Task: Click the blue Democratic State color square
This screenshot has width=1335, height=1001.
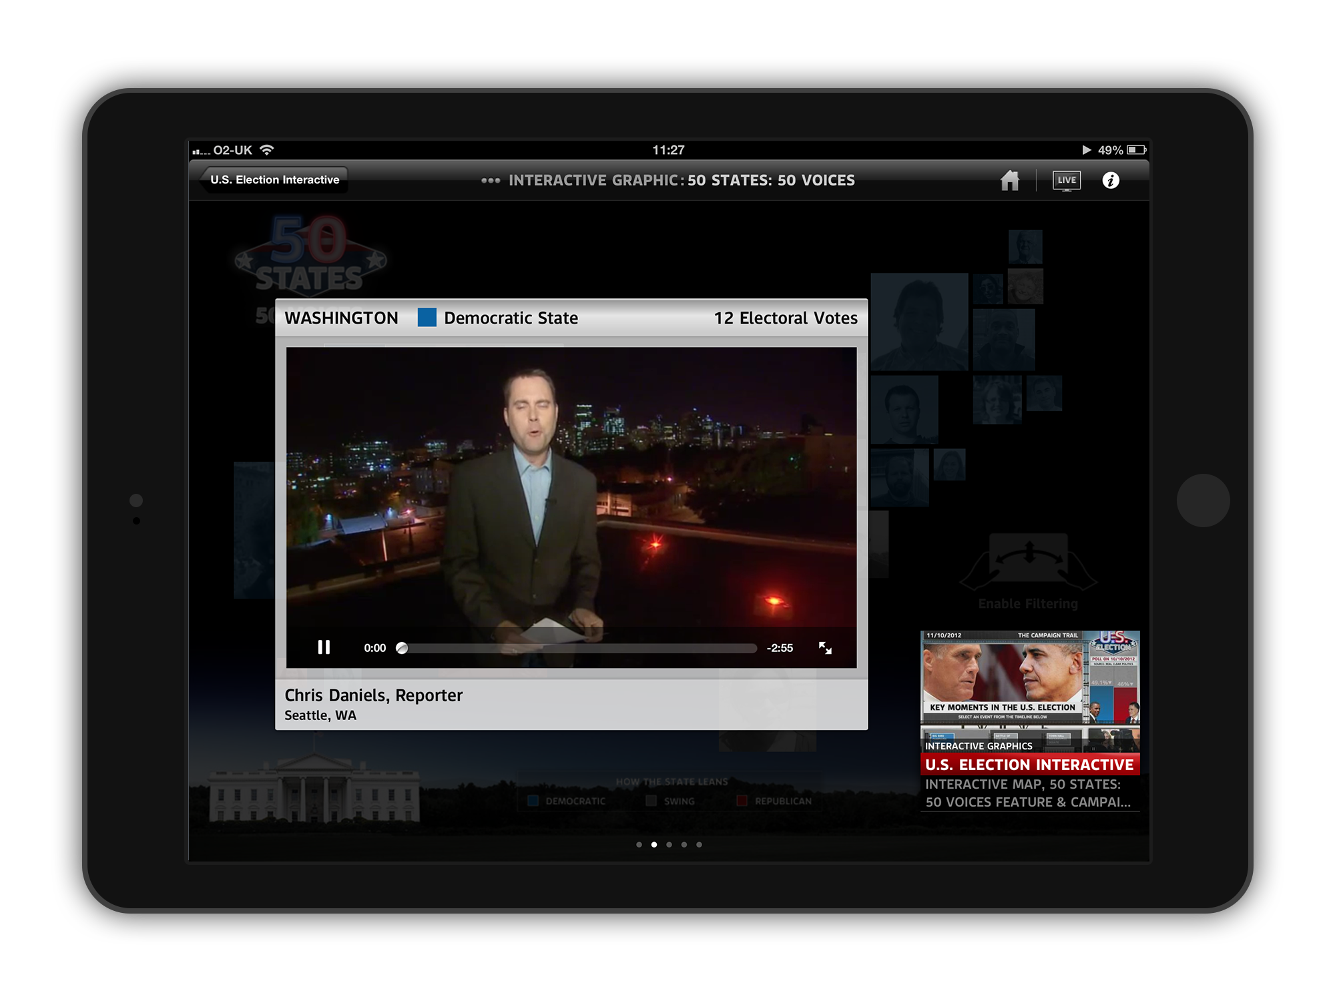Action: click(427, 318)
